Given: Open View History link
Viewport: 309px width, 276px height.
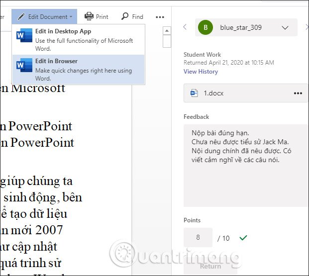Looking at the screenshot, I should tap(201, 72).
